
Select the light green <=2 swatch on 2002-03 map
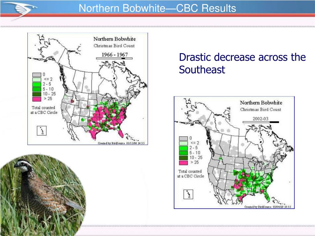183,143
